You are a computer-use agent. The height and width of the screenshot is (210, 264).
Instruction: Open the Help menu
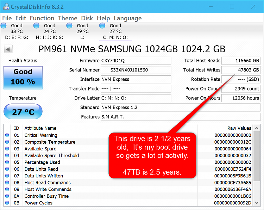[x=103, y=18]
